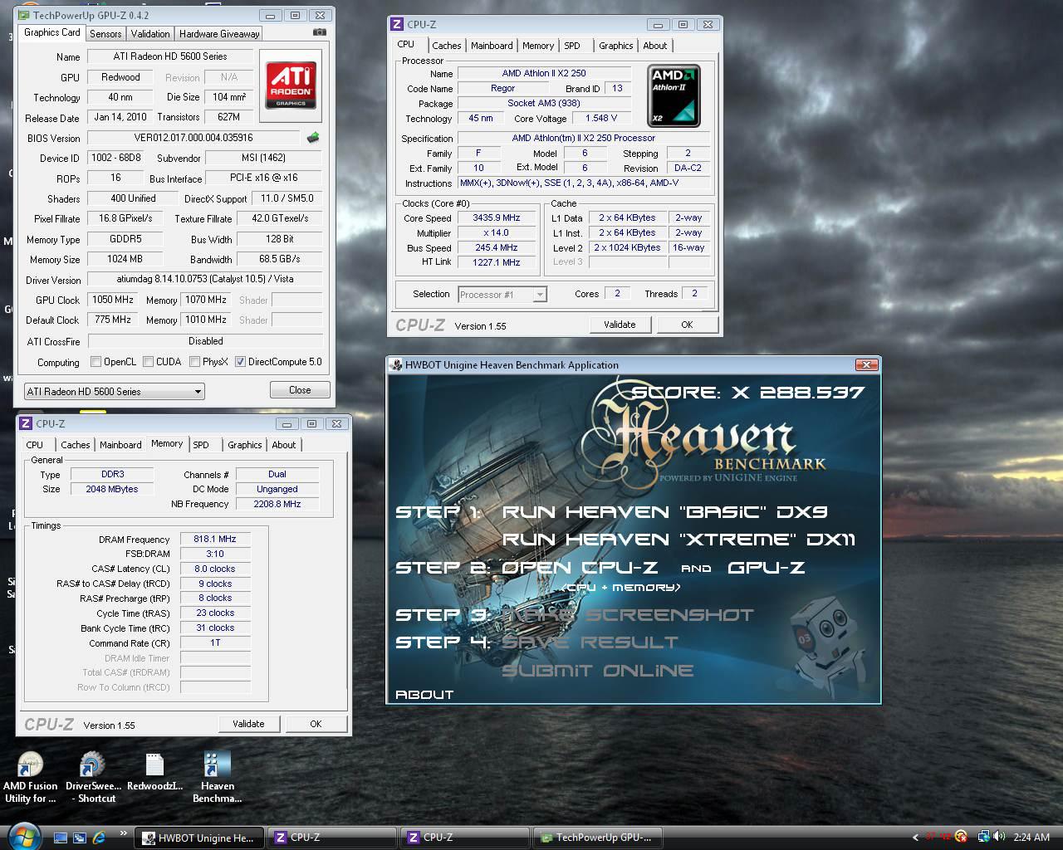Click the Windows Start orb
The width and height of the screenshot is (1063, 850).
(x=23, y=836)
